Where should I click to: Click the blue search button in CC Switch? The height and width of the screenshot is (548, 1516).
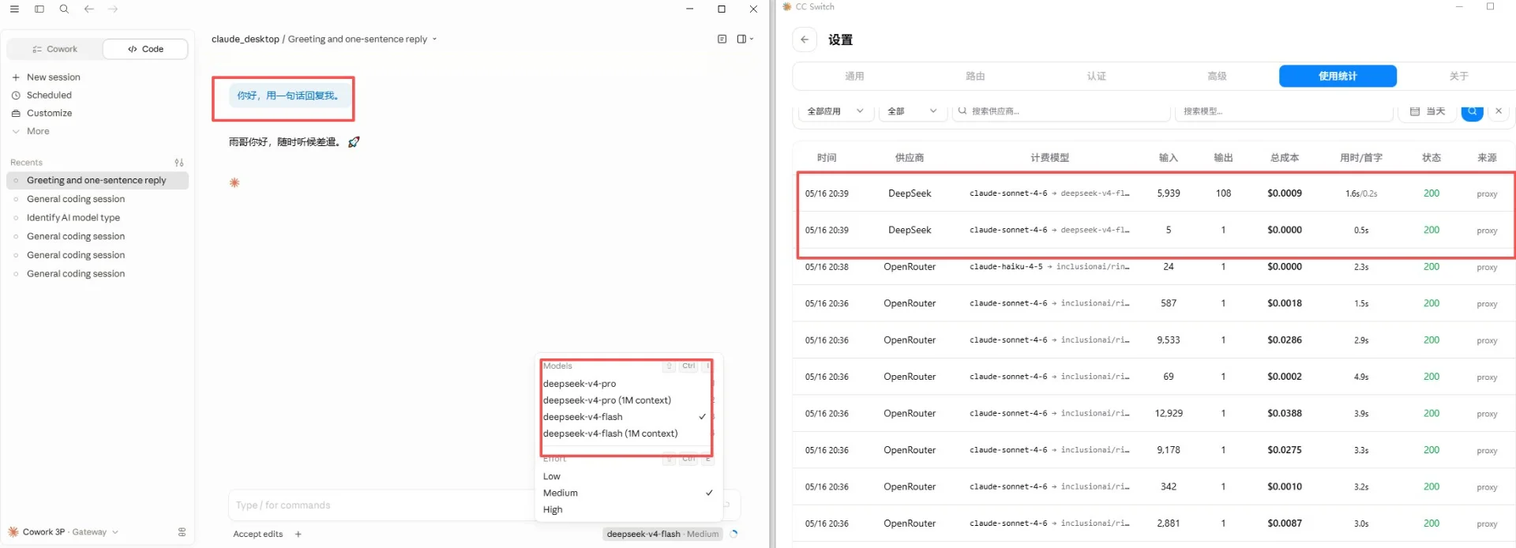(x=1472, y=111)
